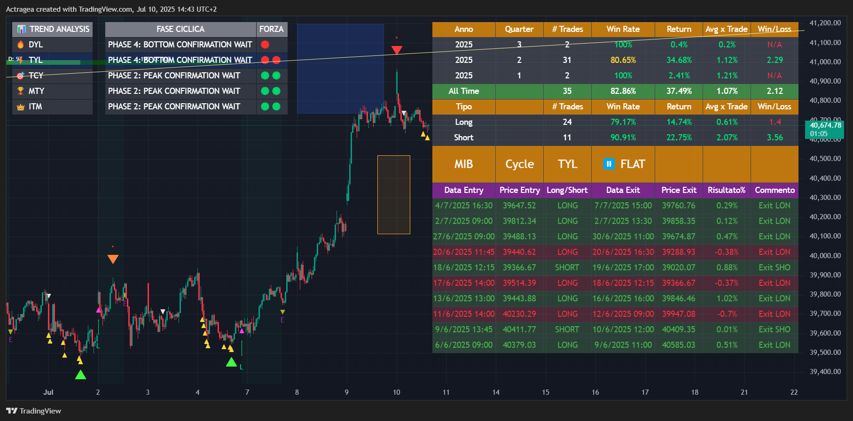
Task: Click the 37.49% all-time return
Action: tap(679, 91)
